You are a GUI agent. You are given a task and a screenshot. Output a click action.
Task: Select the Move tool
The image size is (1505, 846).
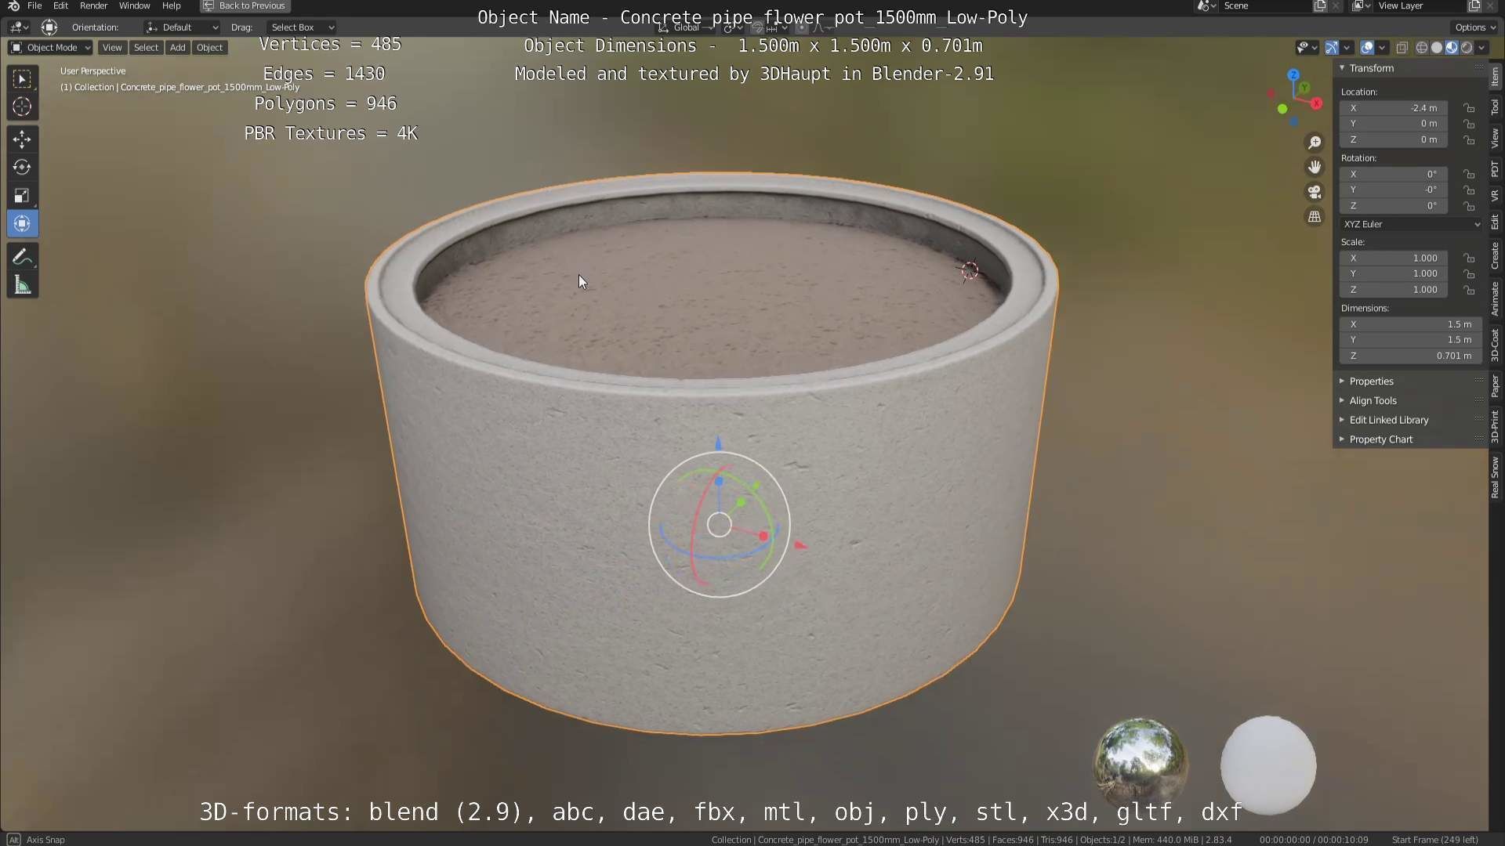pos(22,139)
